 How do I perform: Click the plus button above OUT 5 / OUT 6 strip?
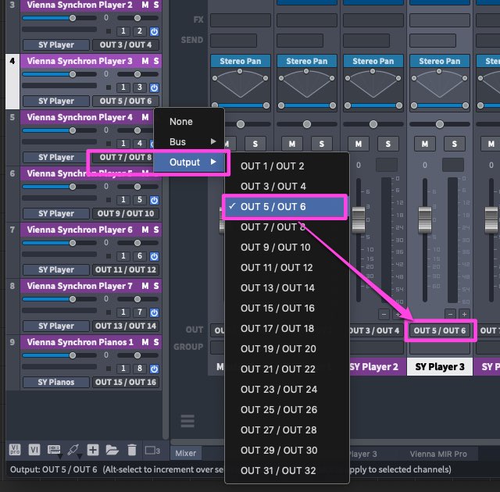(x=464, y=314)
